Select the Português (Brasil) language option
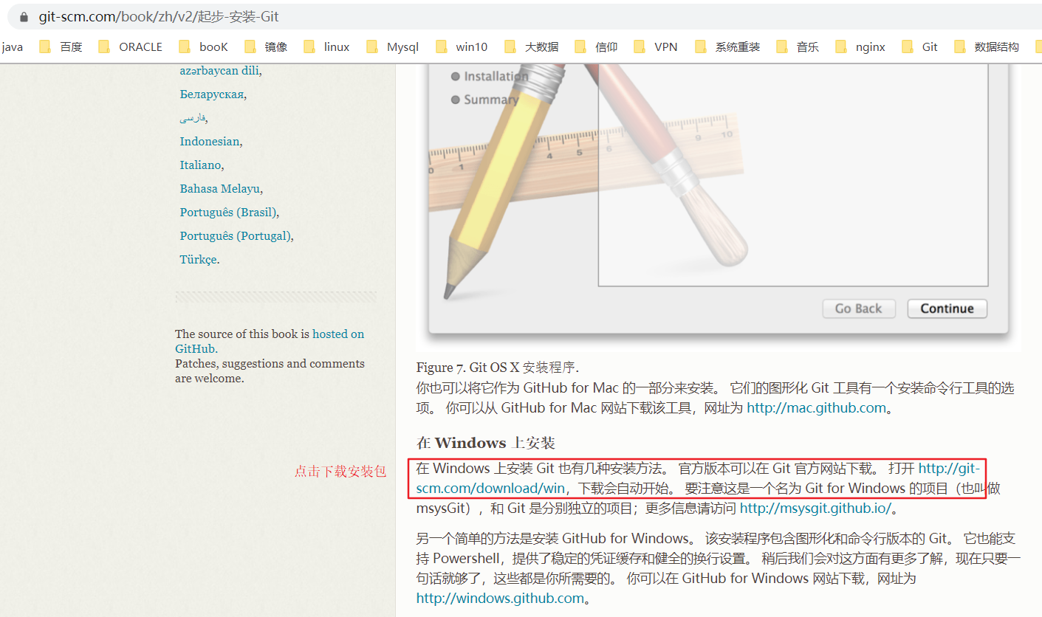 click(x=230, y=212)
